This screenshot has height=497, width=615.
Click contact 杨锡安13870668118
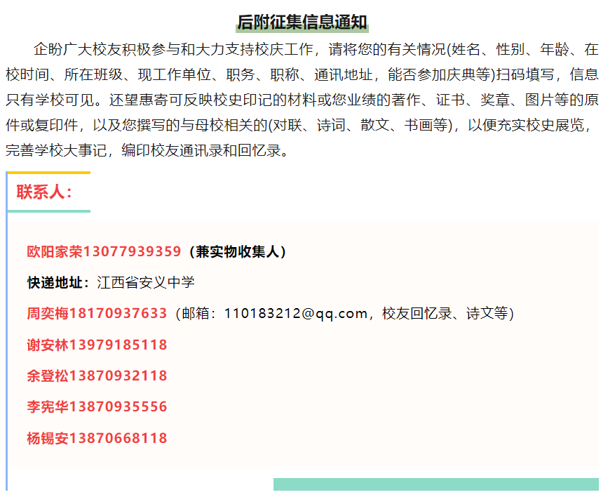[x=97, y=438]
